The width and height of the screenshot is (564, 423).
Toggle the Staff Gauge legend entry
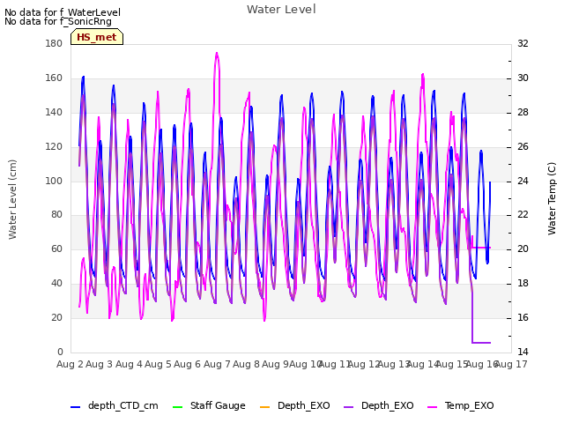click(x=209, y=405)
